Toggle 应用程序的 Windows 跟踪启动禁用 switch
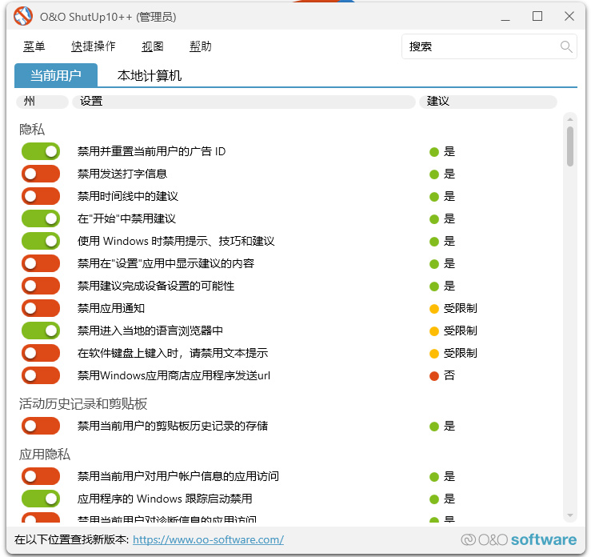This screenshot has width=591, height=557. pos(41,499)
